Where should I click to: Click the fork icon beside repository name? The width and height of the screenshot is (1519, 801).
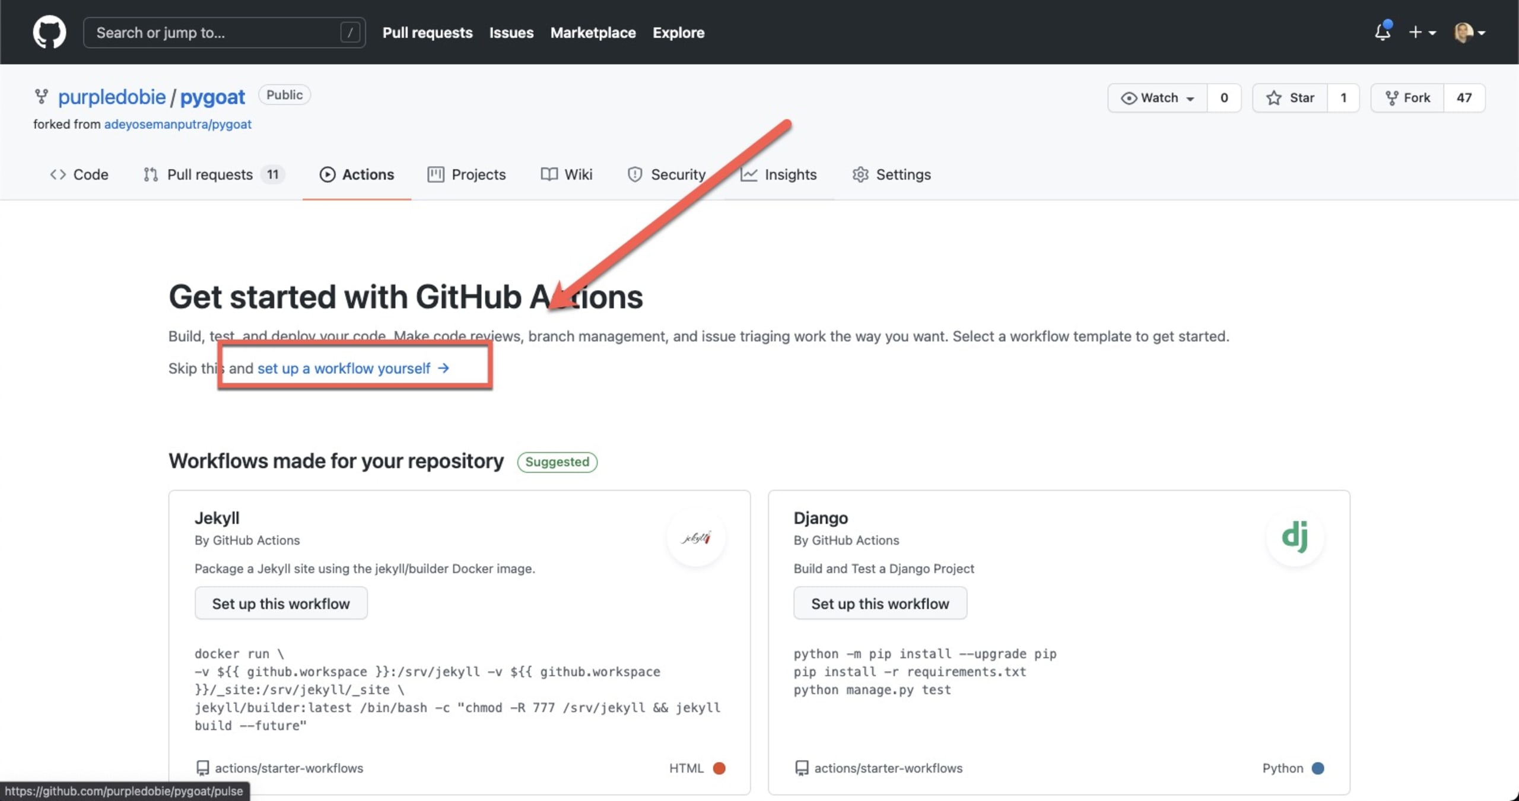click(41, 97)
